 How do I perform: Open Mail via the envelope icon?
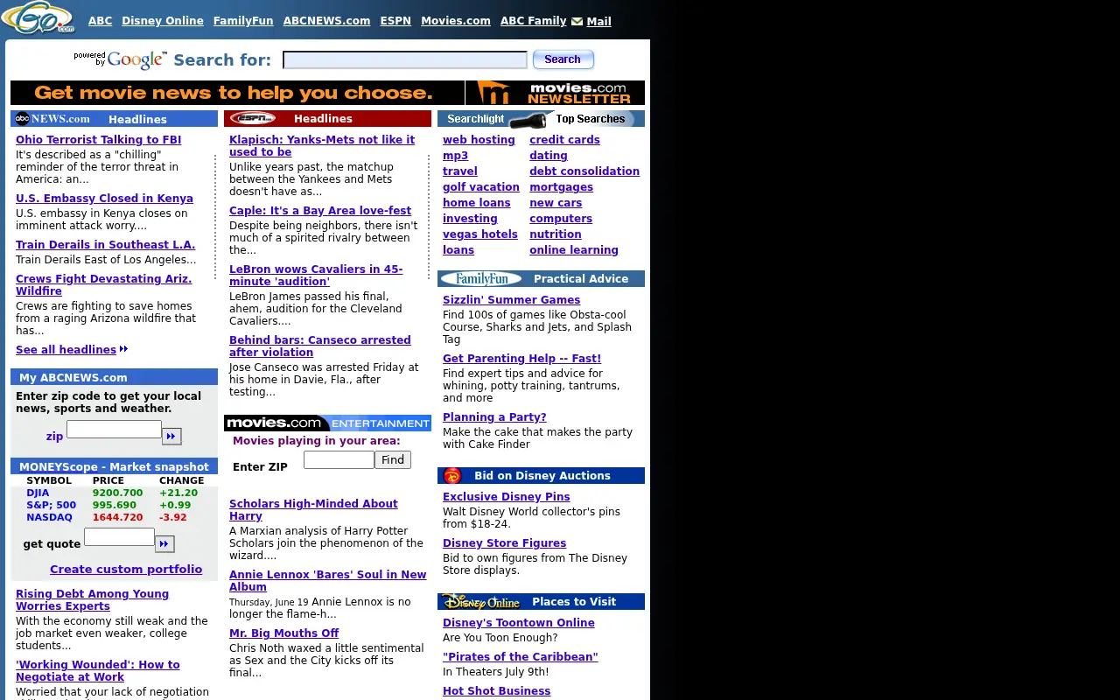(577, 22)
